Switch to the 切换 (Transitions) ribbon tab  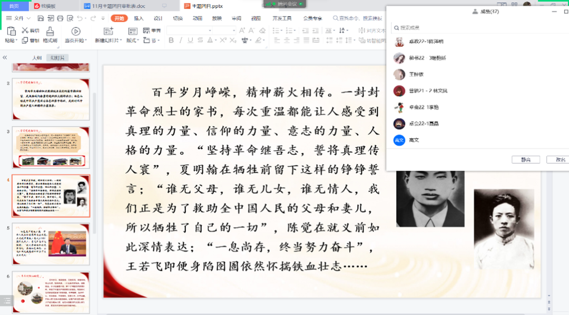(178, 18)
